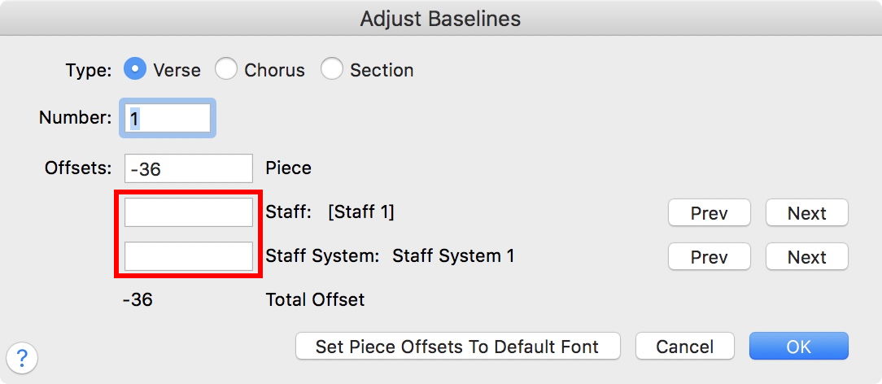Switch type to Section
The width and height of the screenshot is (882, 384).
[x=331, y=69]
